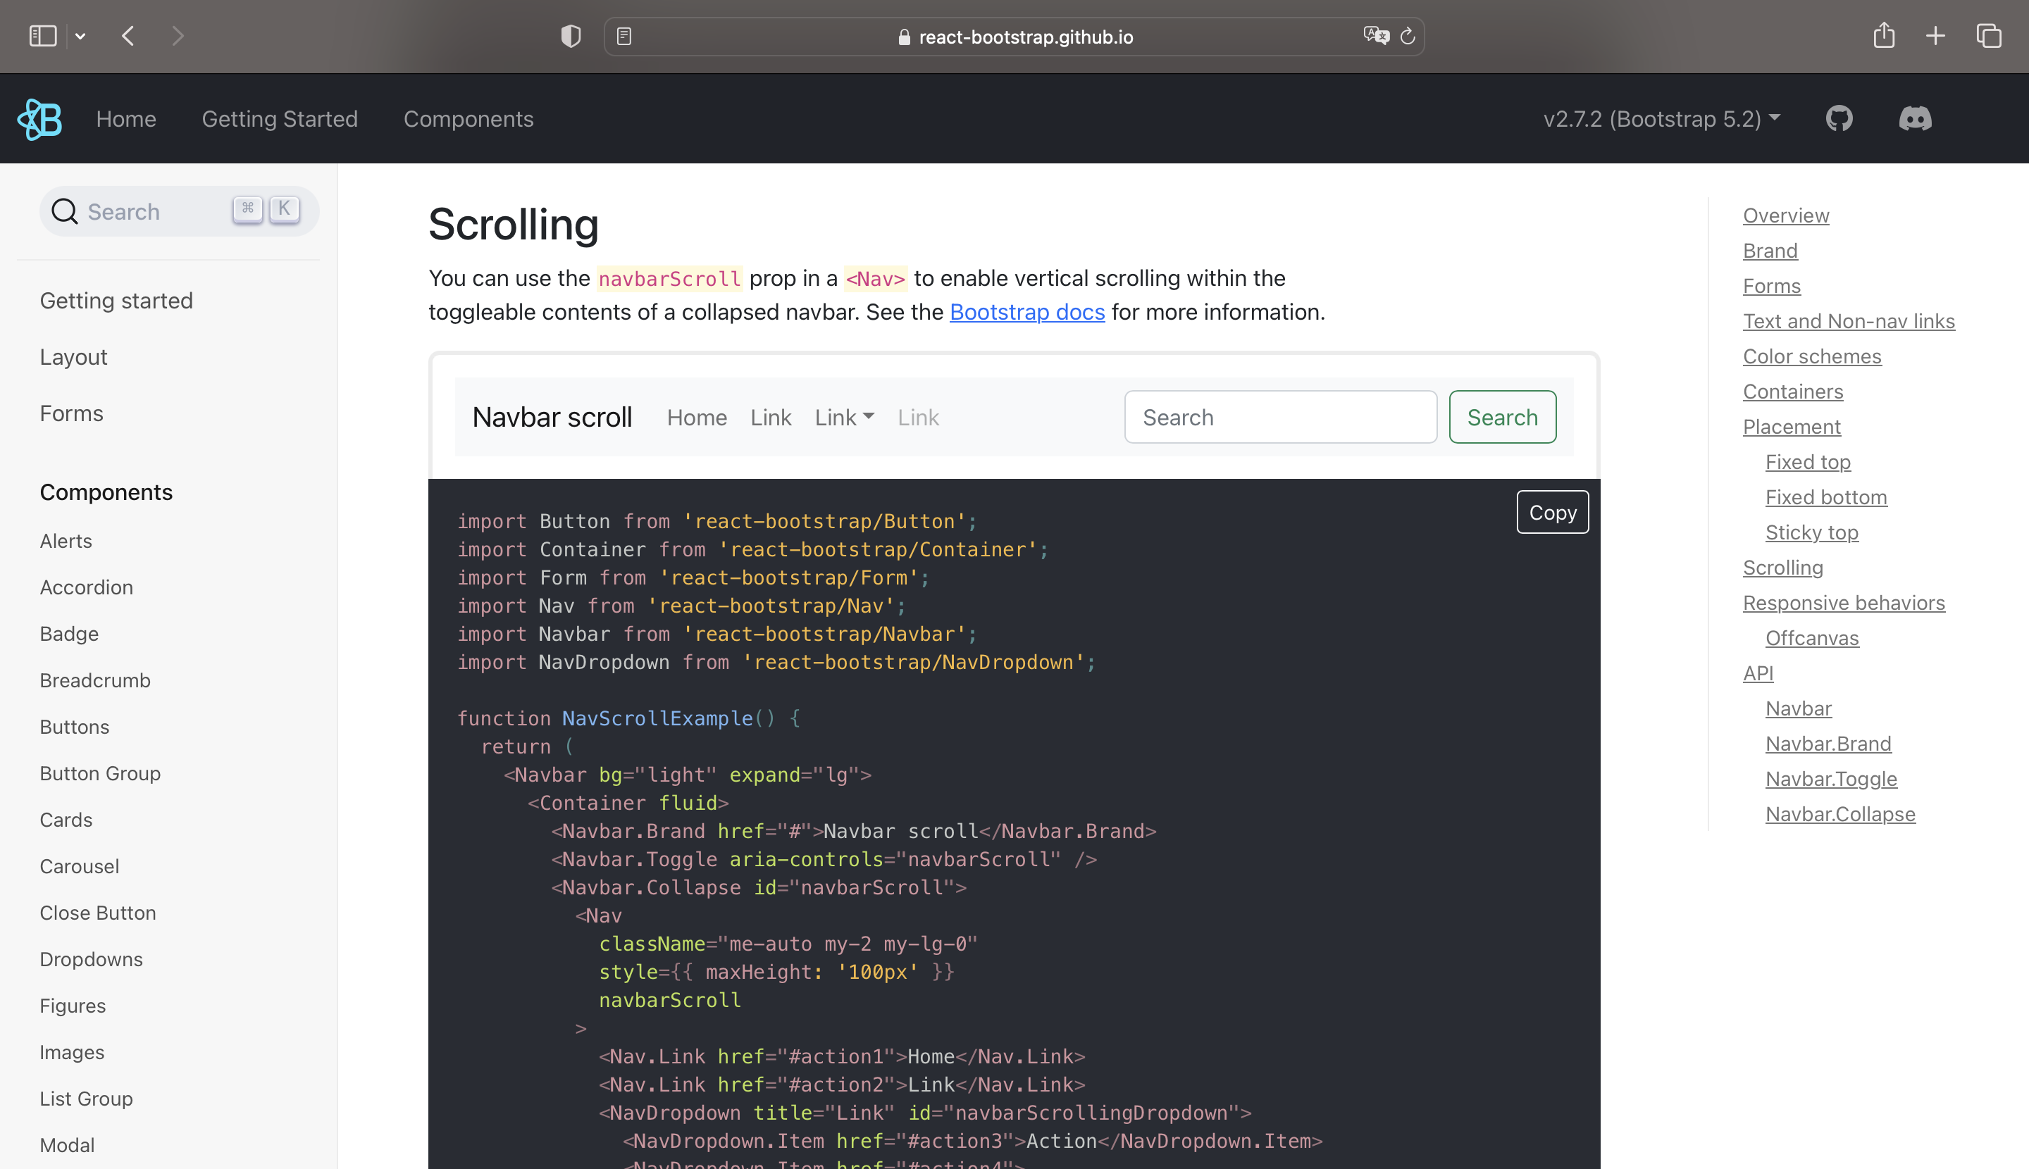This screenshot has height=1169, width=2029.
Task: Click the Search button in navbar preview
Action: coord(1503,415)
